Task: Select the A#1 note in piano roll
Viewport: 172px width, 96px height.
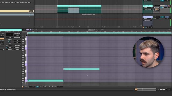Action: (x=45, y=81)
